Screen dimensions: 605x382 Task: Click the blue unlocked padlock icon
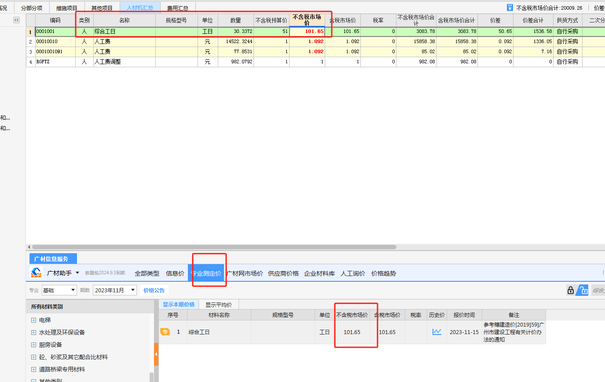[583, 290]
